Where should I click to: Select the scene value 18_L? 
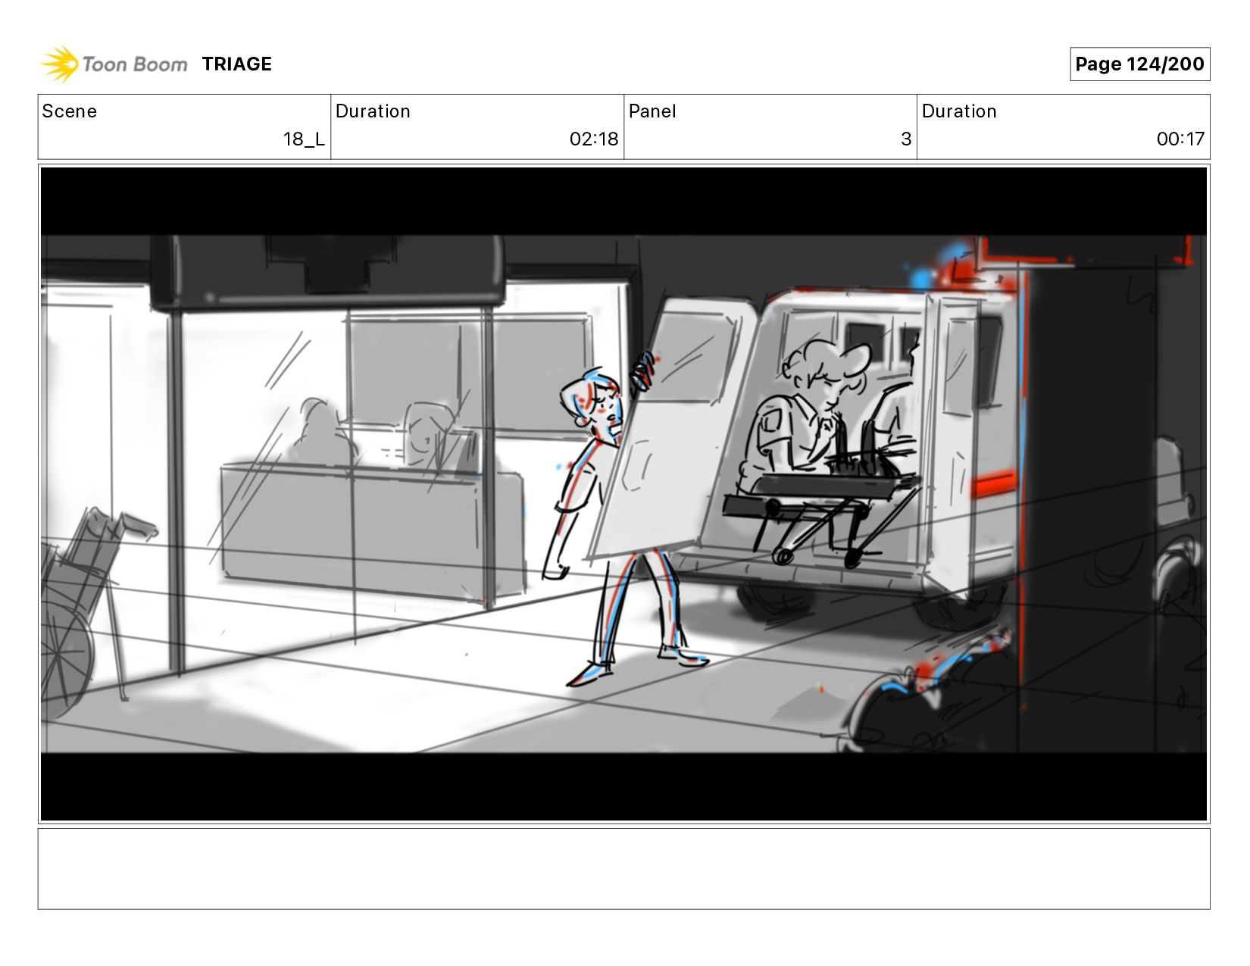[x=304, y=139]
